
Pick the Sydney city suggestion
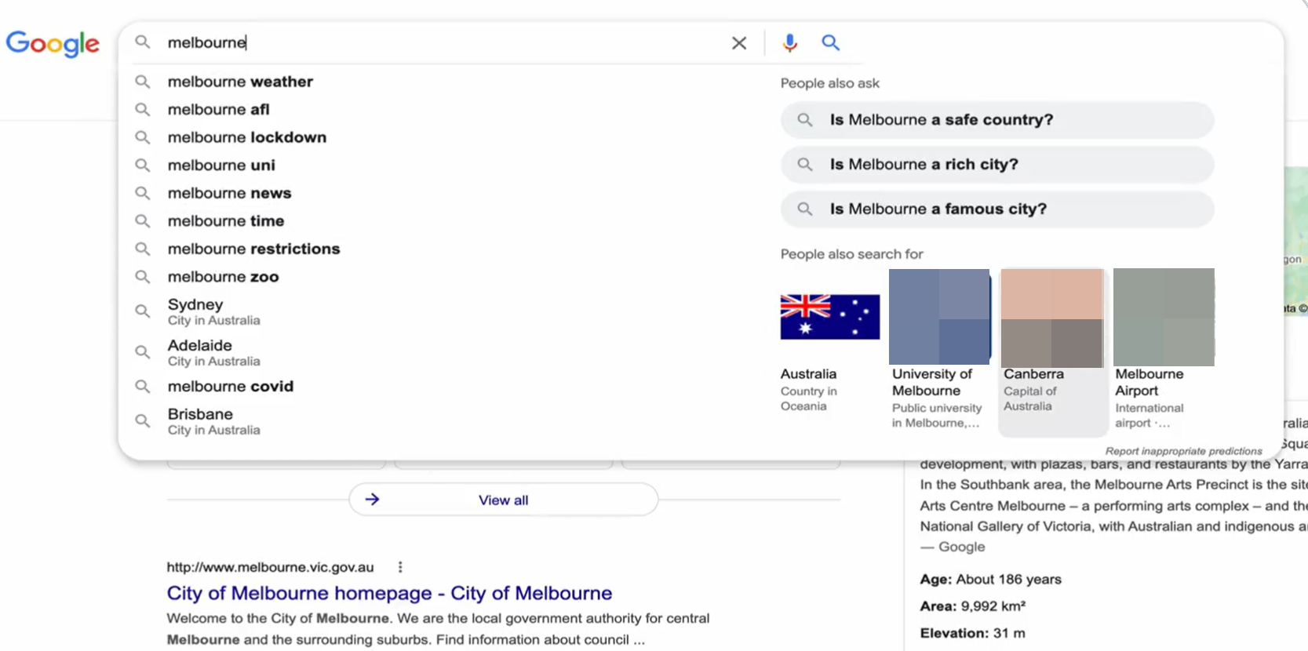pyautogui.click(x=213, y=311)
